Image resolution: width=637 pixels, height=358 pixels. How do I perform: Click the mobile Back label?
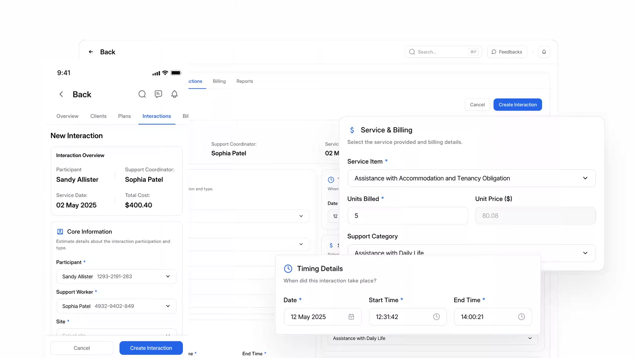(x=82, y=95)
